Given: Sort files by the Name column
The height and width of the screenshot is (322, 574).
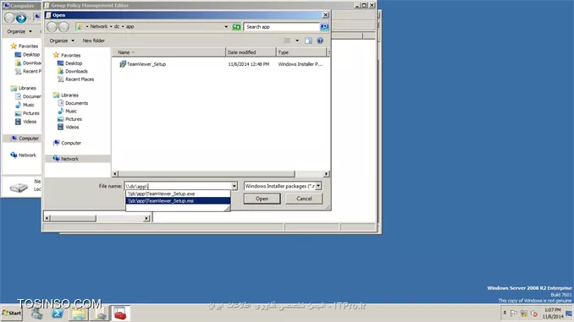Looking at the screenshot, I should [168, 52].
